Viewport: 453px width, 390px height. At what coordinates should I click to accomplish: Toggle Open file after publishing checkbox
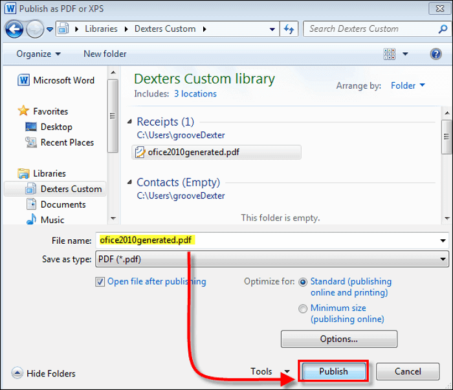coord(100,281)
